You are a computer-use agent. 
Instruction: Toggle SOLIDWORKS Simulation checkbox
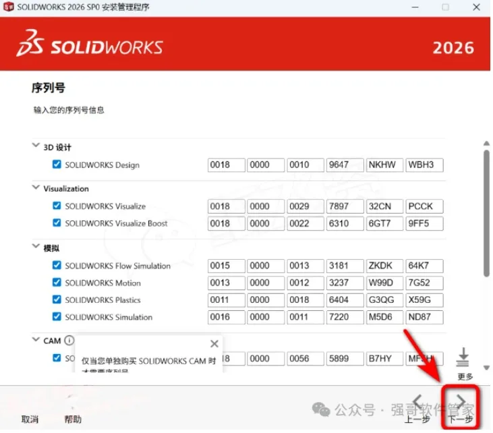pos(57,316)
